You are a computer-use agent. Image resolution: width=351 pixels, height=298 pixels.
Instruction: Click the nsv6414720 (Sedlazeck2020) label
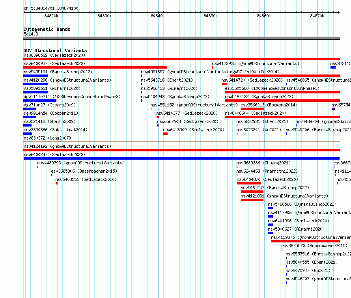[x=252, y=80]
